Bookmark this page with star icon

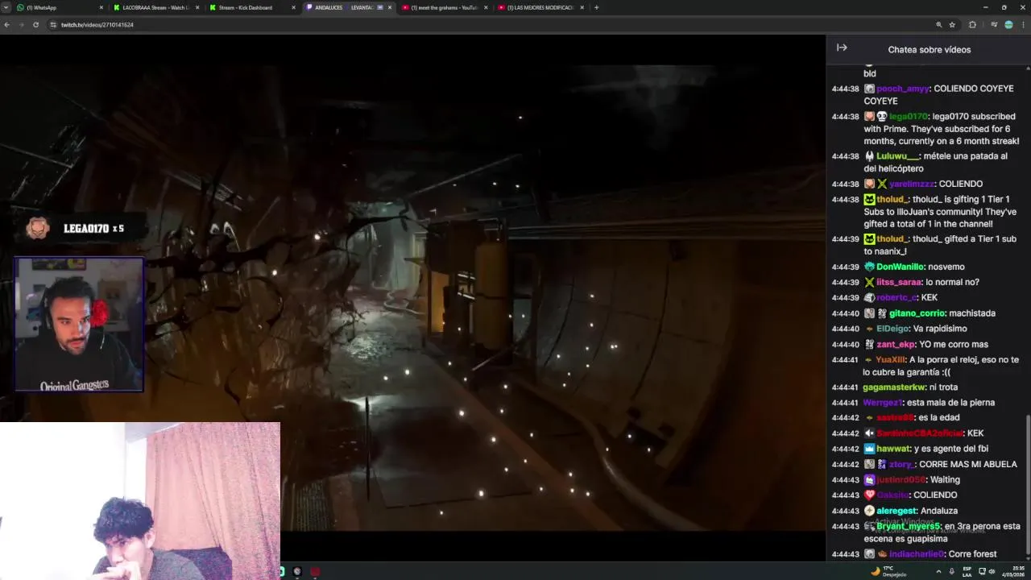(x=952, y=25)
